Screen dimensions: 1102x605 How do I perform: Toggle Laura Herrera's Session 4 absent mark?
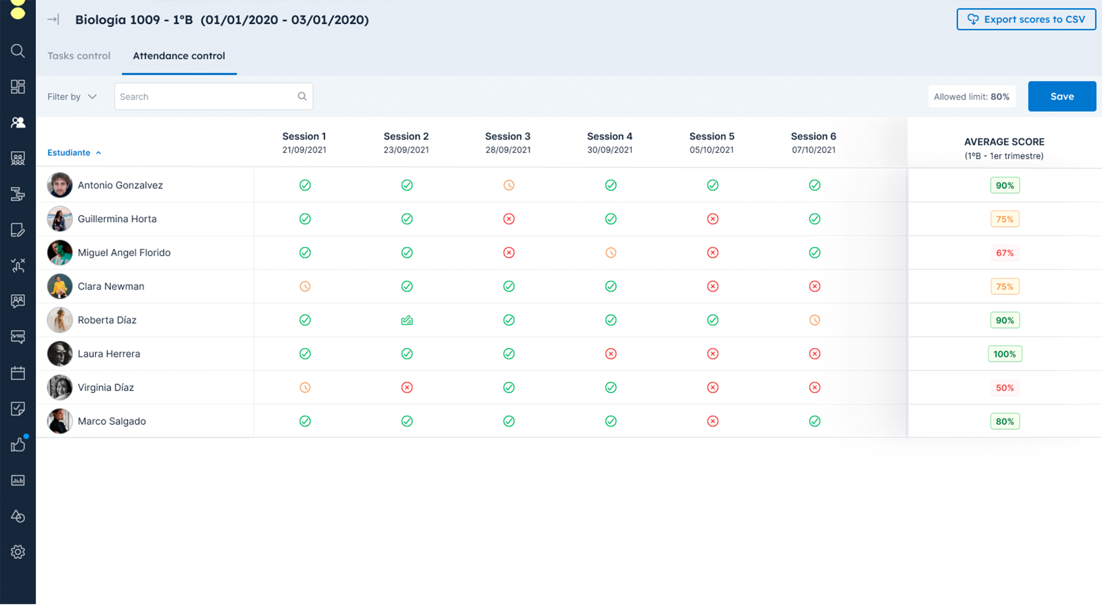[611, 354]
